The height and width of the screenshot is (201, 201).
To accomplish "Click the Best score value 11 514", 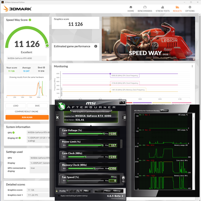I will pyautogui.click(x=41, y=71).
